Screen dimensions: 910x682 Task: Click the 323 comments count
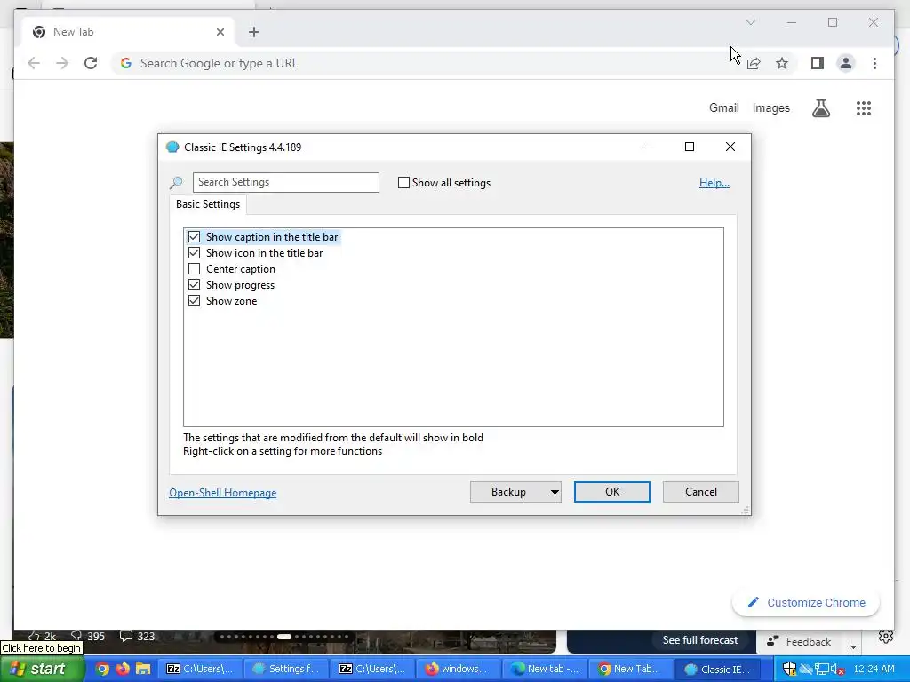(x=137, y=636)
